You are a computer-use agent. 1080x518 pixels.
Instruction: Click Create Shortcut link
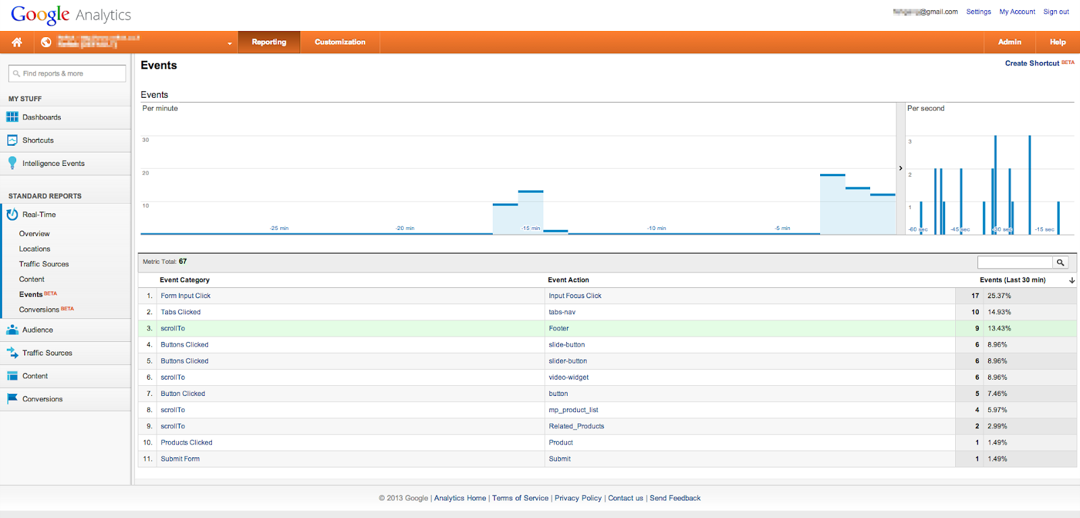point(1032,63)
